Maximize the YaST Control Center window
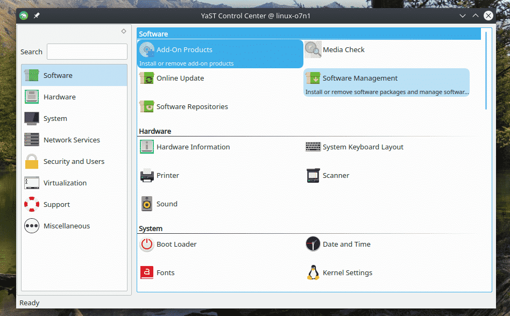The width and height of the screenshot is (510, 316). point(476,16)
